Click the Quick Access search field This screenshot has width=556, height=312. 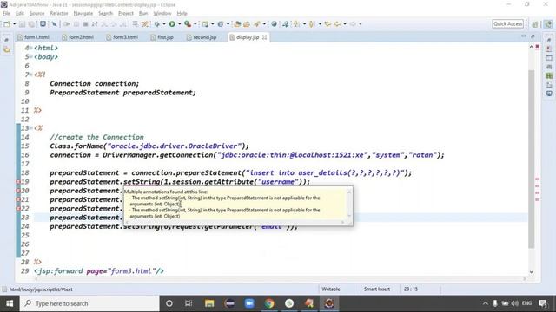coord(507,23)
